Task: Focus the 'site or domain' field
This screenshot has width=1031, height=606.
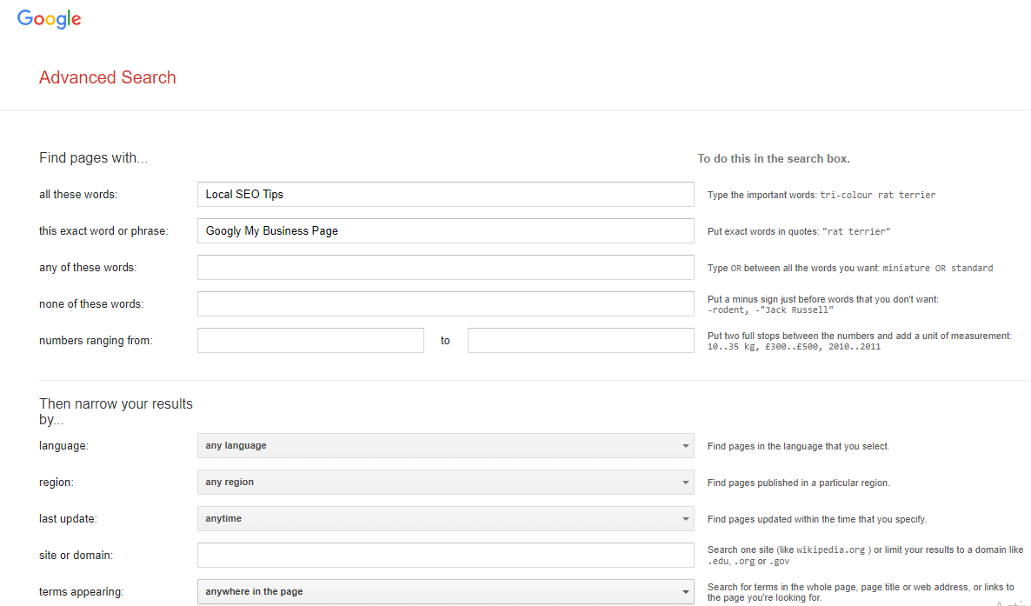Action: 445,556
